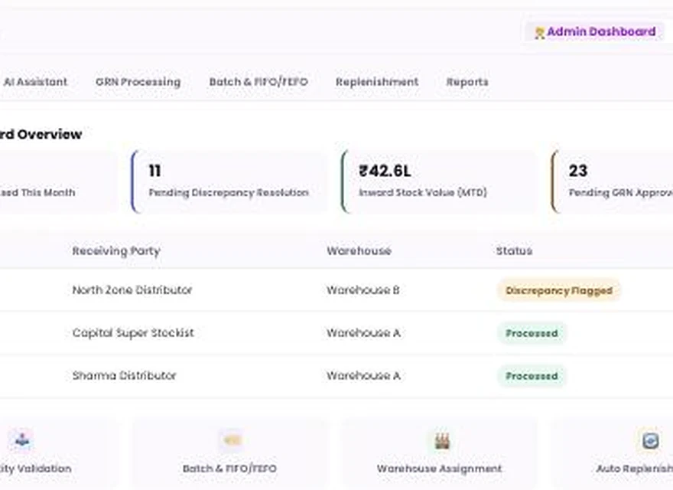The height and width of the screenshot is (490, 673).
Task: Open the Batch & FIFO/FEFO feature card label
Action: pyautogui.click(x=229, y=469)
